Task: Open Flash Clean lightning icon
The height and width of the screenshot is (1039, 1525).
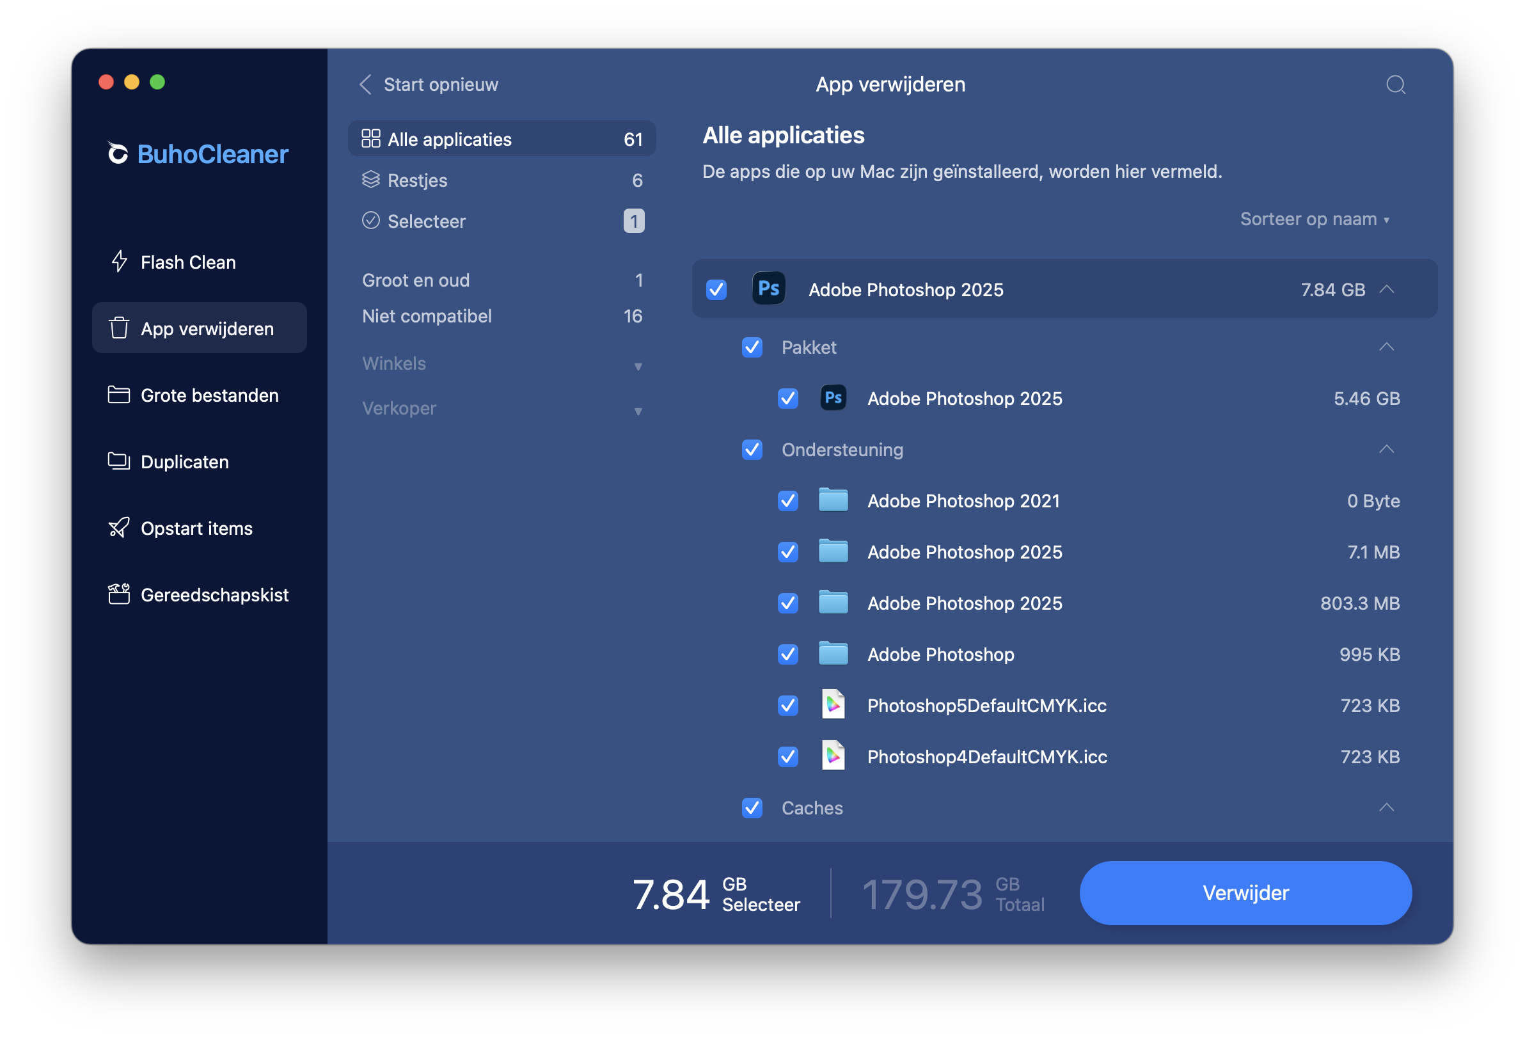Action: (119, 262)
